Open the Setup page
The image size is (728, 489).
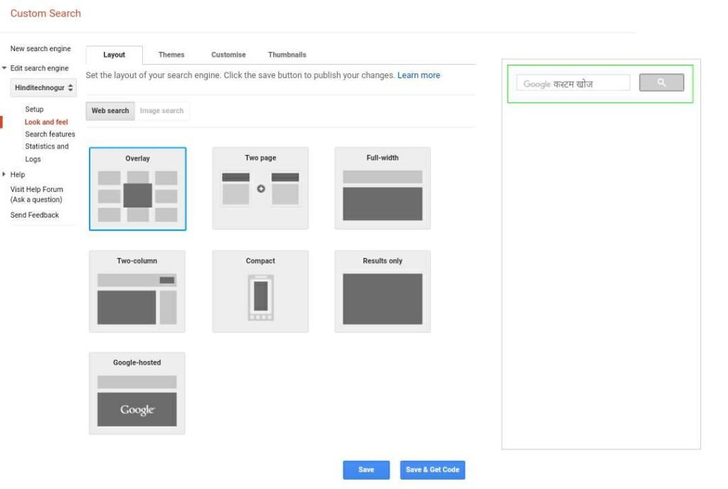(x=34, y=109)
